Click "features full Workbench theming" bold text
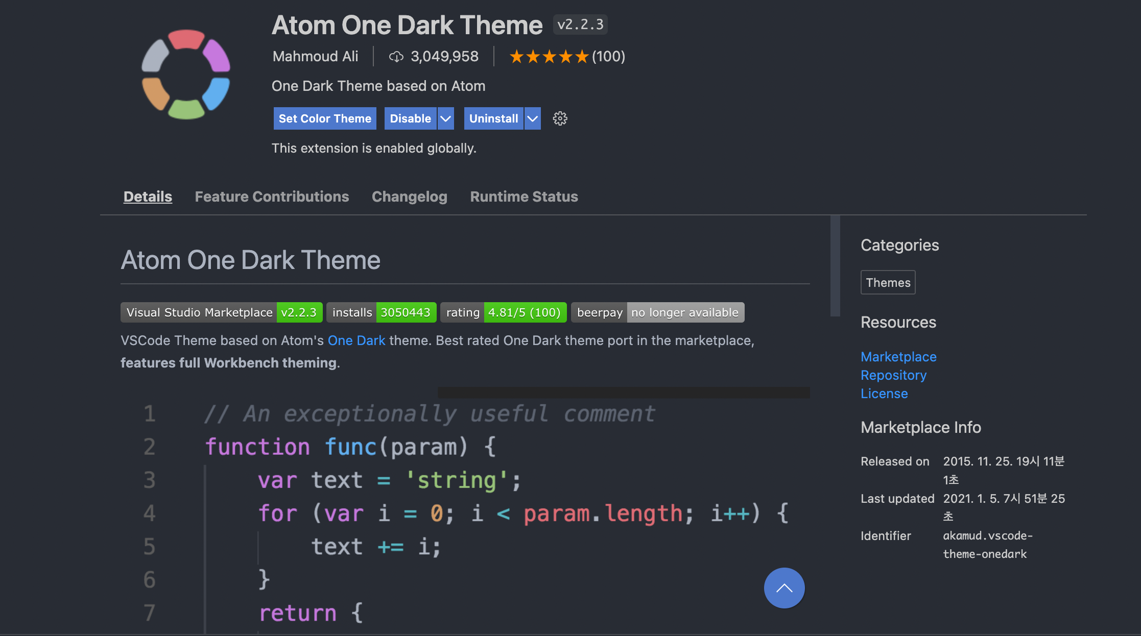This screenshot has height=636, width=1141. 228,363
